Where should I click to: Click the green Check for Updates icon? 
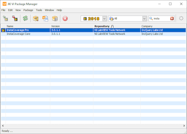coord(25,18)
